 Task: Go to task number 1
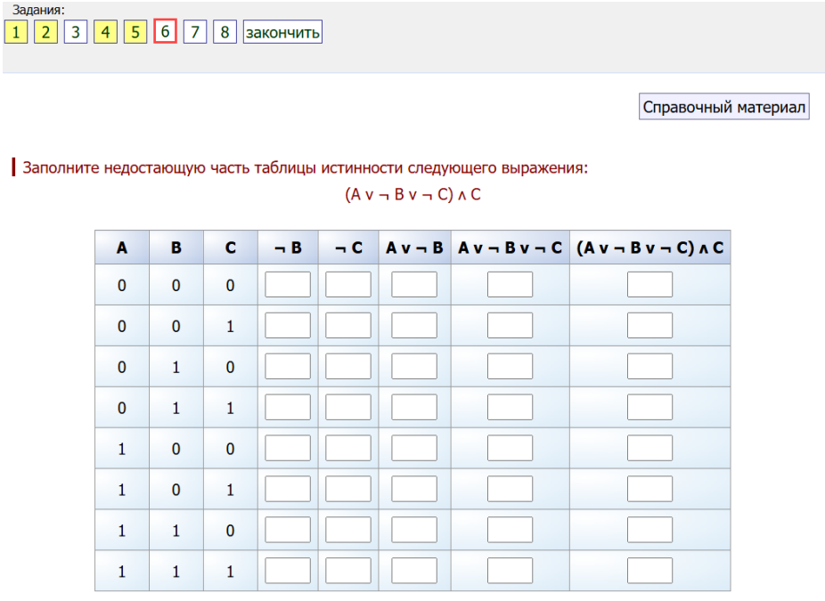point(16,33)
